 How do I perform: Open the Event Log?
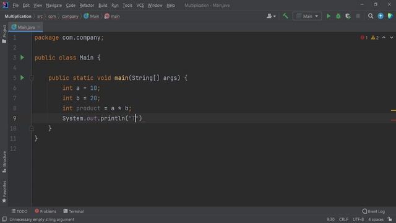pos(374,211)
